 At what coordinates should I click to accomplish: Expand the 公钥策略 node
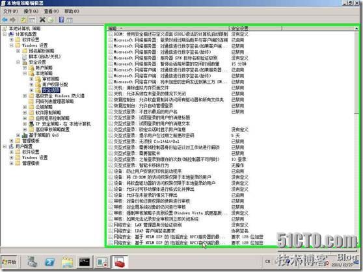pos(25,107)
